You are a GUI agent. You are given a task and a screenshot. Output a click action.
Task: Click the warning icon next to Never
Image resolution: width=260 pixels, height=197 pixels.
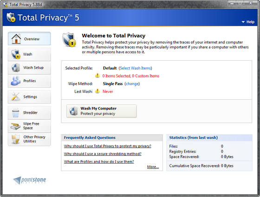[x=97, y=91]
